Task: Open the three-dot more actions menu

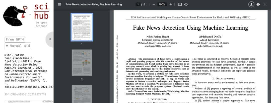Action: click(265, 4)
